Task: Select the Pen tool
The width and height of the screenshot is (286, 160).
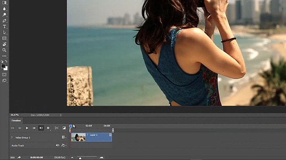Action: (4, 21)
